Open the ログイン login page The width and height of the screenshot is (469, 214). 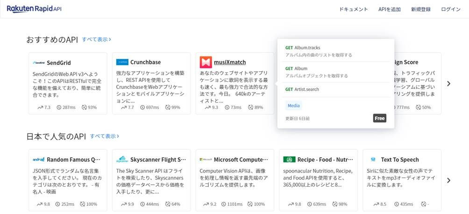451,9
